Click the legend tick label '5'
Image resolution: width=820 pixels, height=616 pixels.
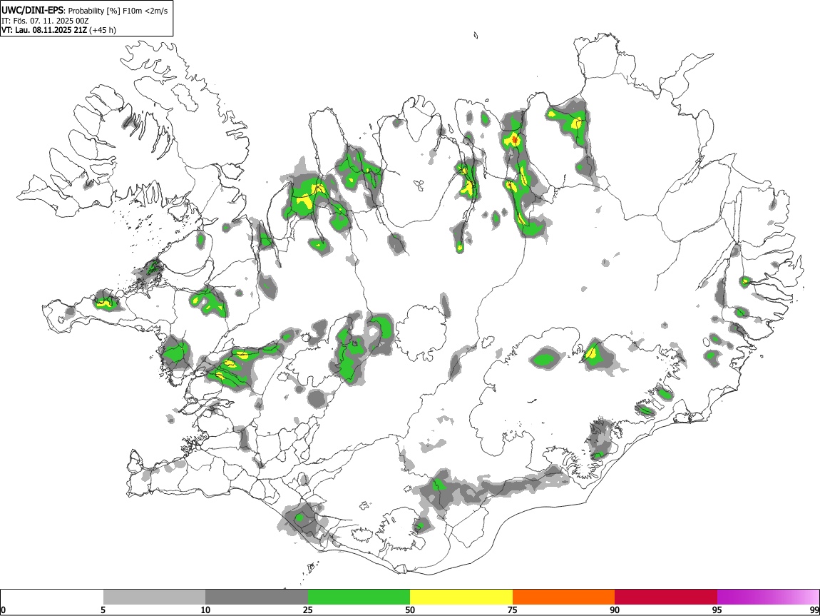(103, 610)
